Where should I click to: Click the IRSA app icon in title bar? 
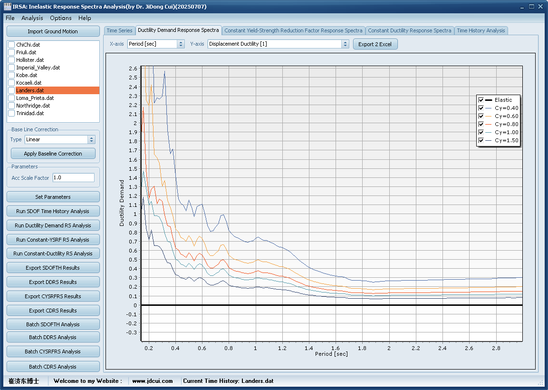[7, 7]
